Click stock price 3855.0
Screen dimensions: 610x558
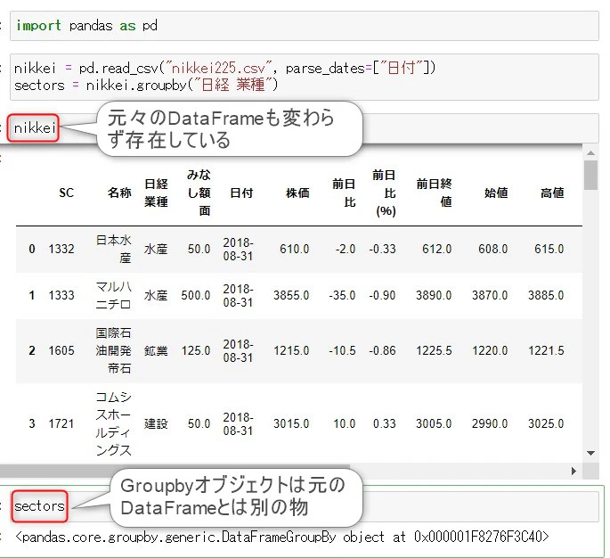291,295
